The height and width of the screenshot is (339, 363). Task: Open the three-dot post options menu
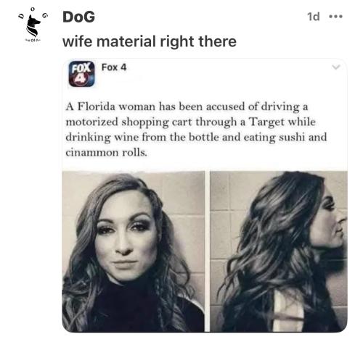click(336, 17)
